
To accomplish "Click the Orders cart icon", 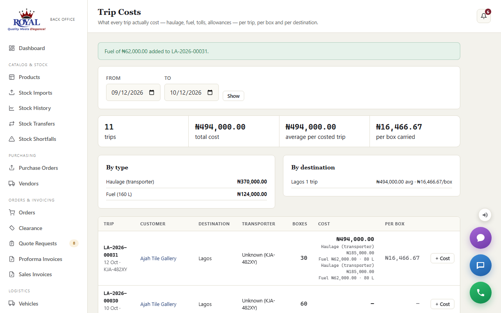I will [x=12, y=212].
